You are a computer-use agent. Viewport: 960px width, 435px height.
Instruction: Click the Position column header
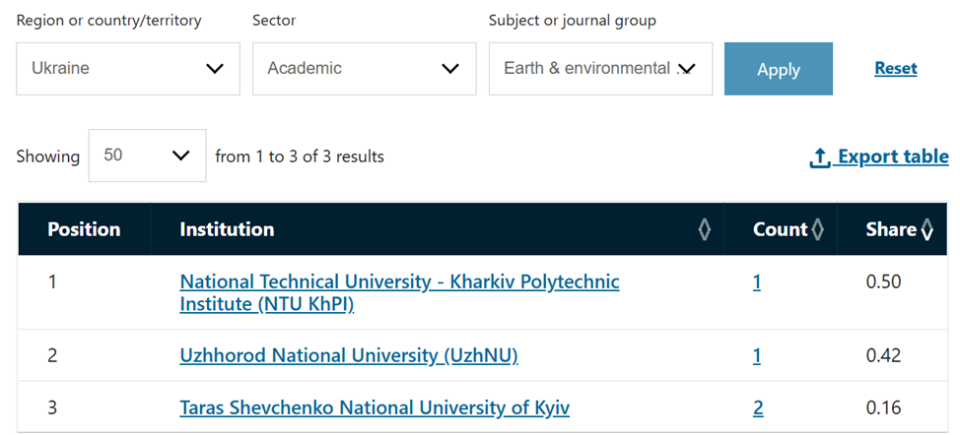(84, 229)
